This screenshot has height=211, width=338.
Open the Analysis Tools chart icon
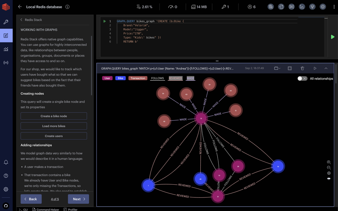click(x=6, y=49)
